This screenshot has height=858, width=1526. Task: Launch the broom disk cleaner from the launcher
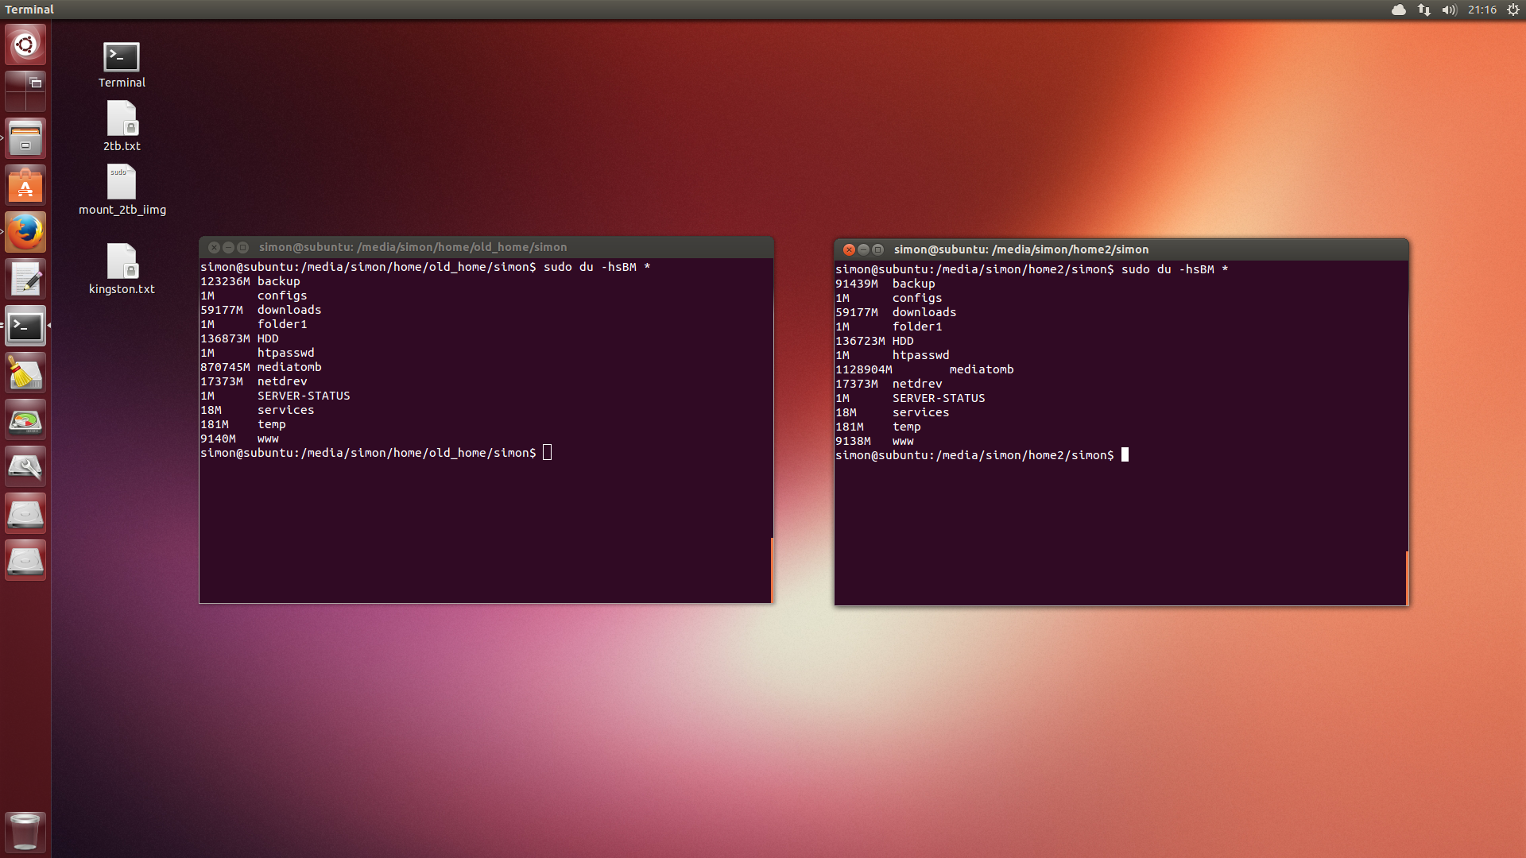(x=25, y=373)
